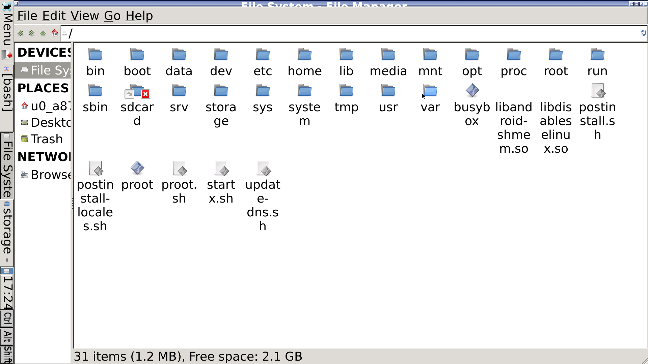
Task: Open the Go menu
Action: point(112,16)
